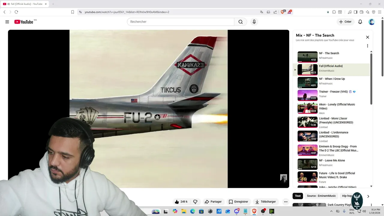
Task: Open a new browser tab
Action: click(x=53, y=4)
